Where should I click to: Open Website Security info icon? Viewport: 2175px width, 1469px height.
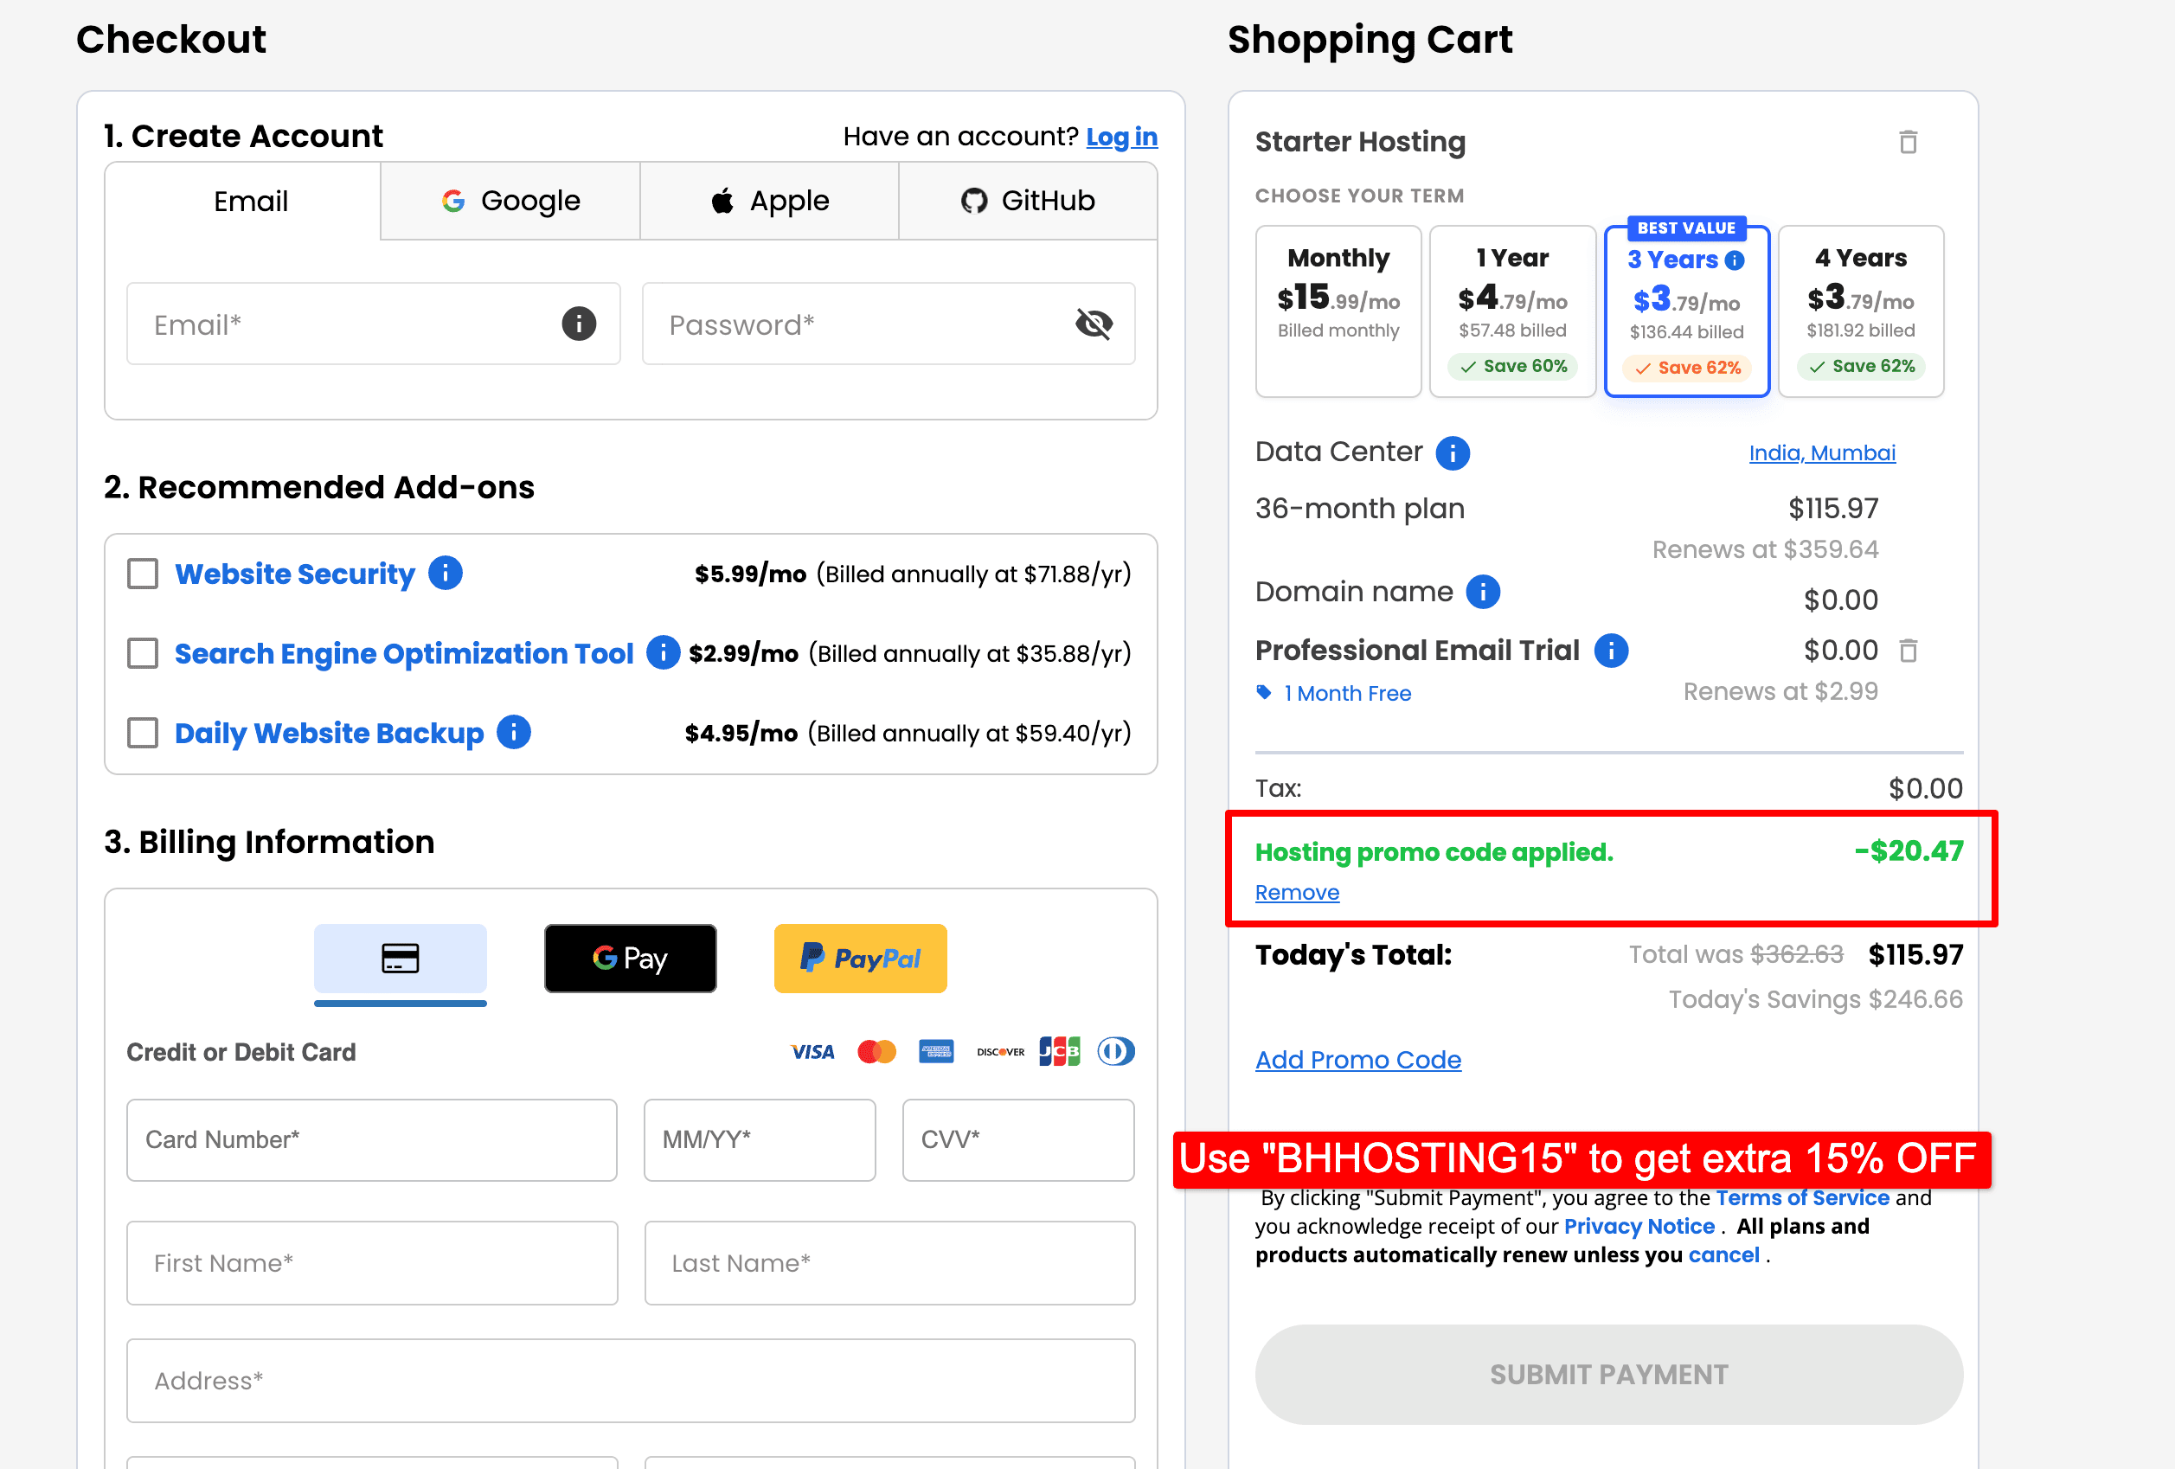(x=446, y=573)
